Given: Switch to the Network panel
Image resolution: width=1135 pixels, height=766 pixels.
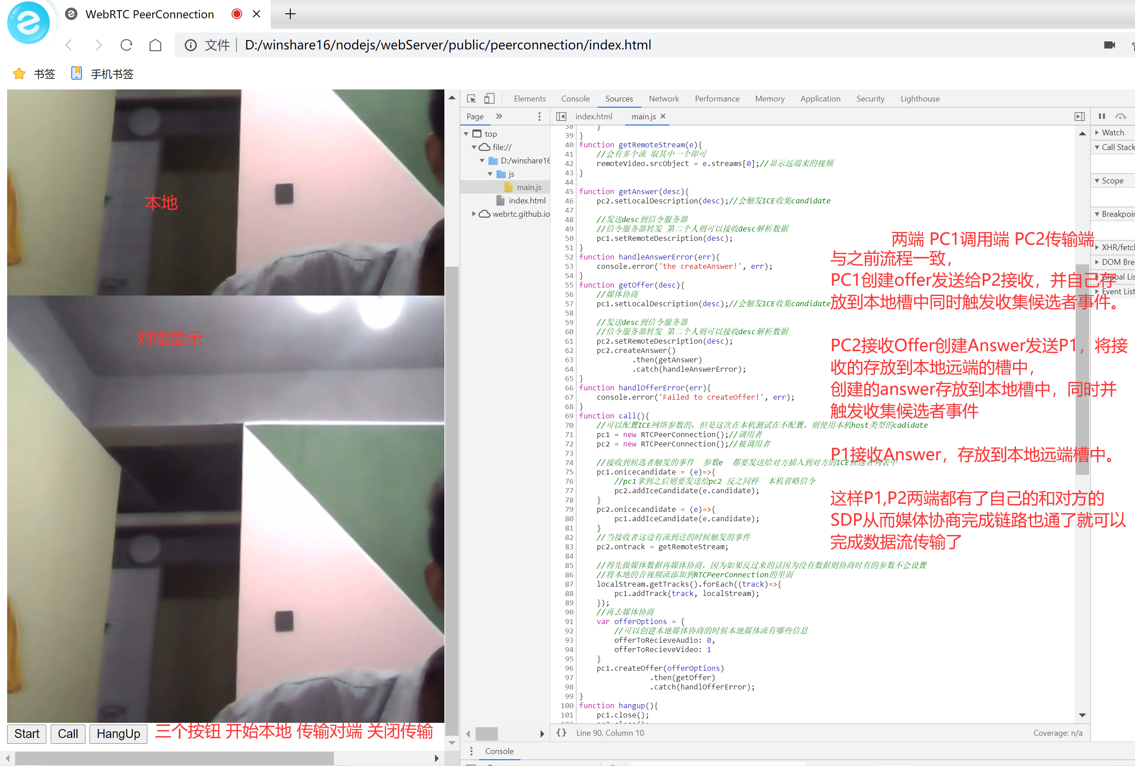Looking at the screenshot, I should coord(664,99).
